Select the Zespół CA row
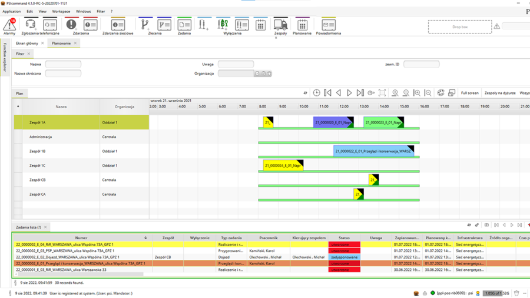This screenshot has height=298, width=530. pyautogui.click(x=81, y=195)
